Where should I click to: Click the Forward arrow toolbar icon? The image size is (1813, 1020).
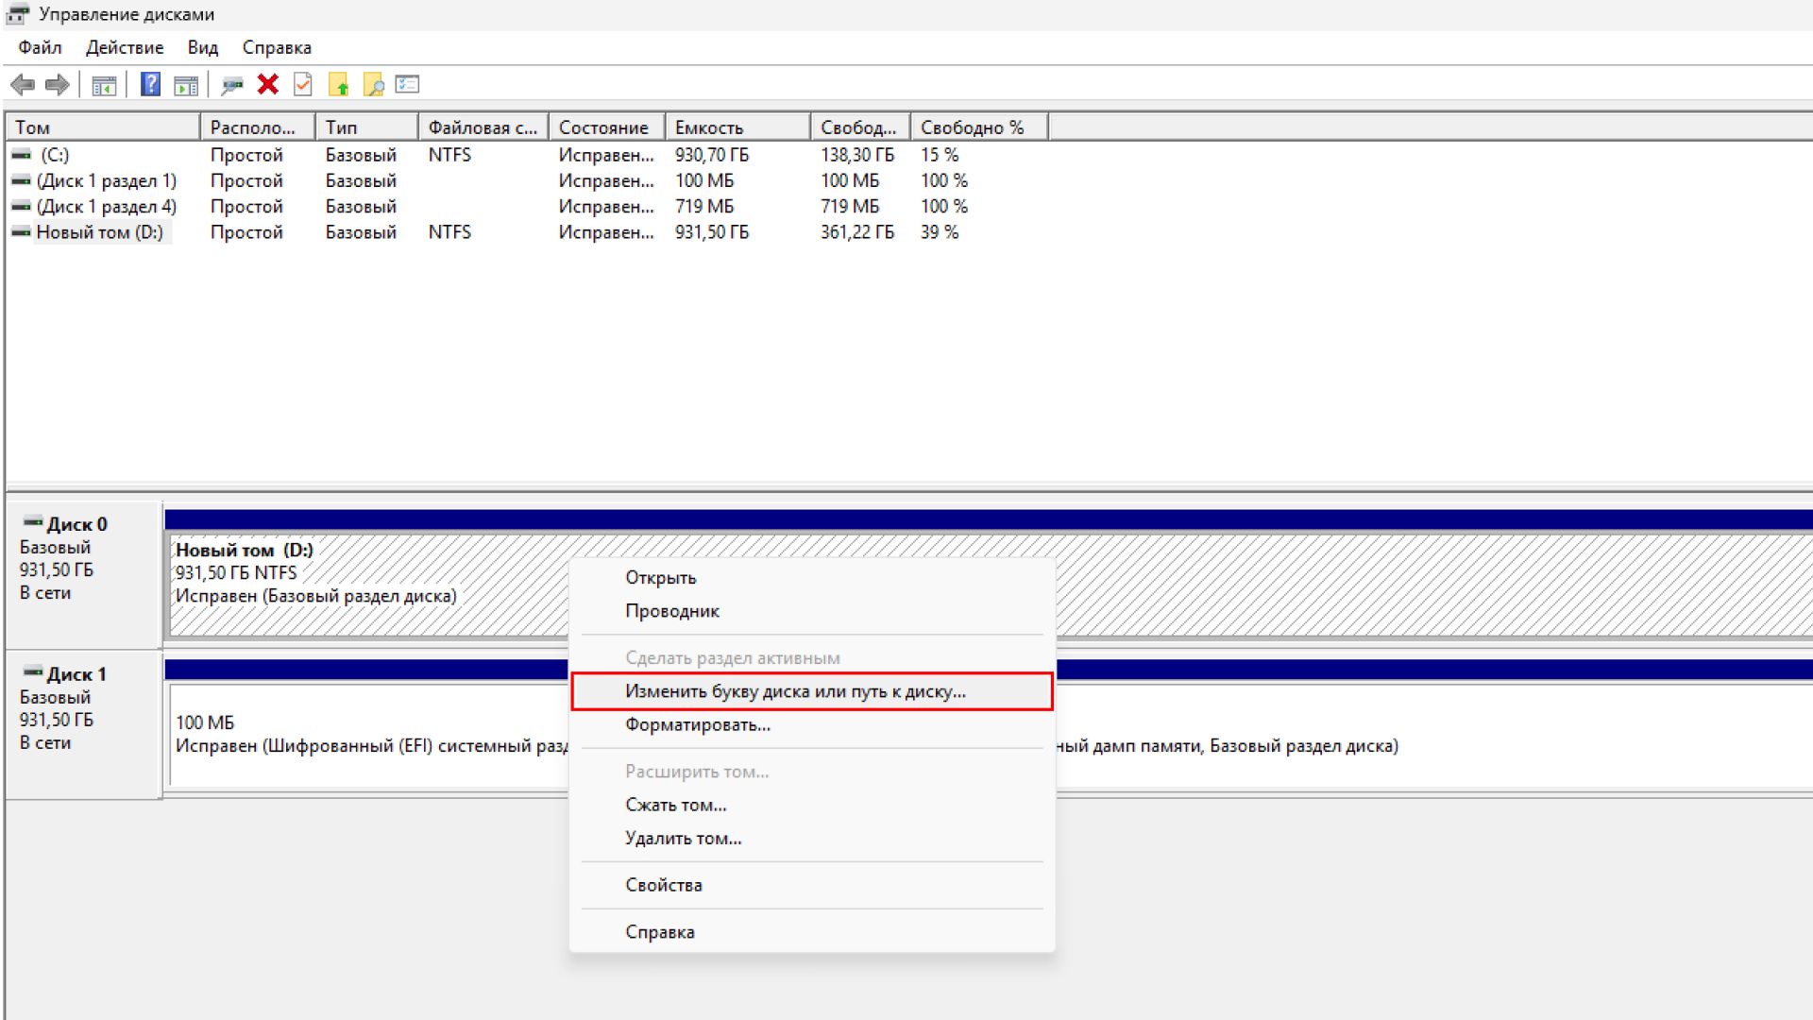pos(58,85)
